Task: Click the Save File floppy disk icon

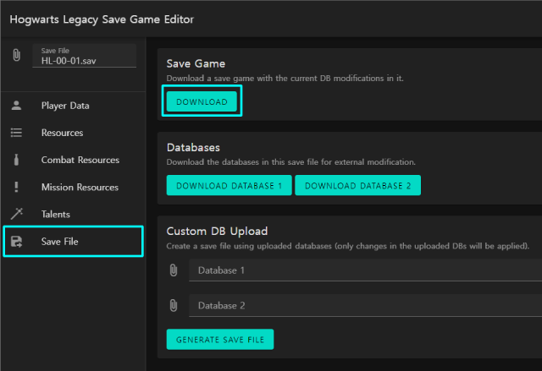Action: pyautogui.click(x=16, y=242)
